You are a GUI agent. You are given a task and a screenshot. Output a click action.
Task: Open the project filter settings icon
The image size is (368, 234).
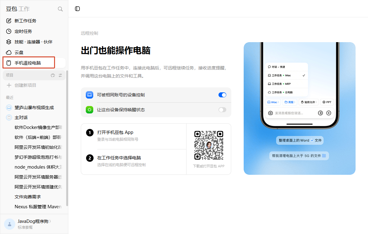click(60, 75)
